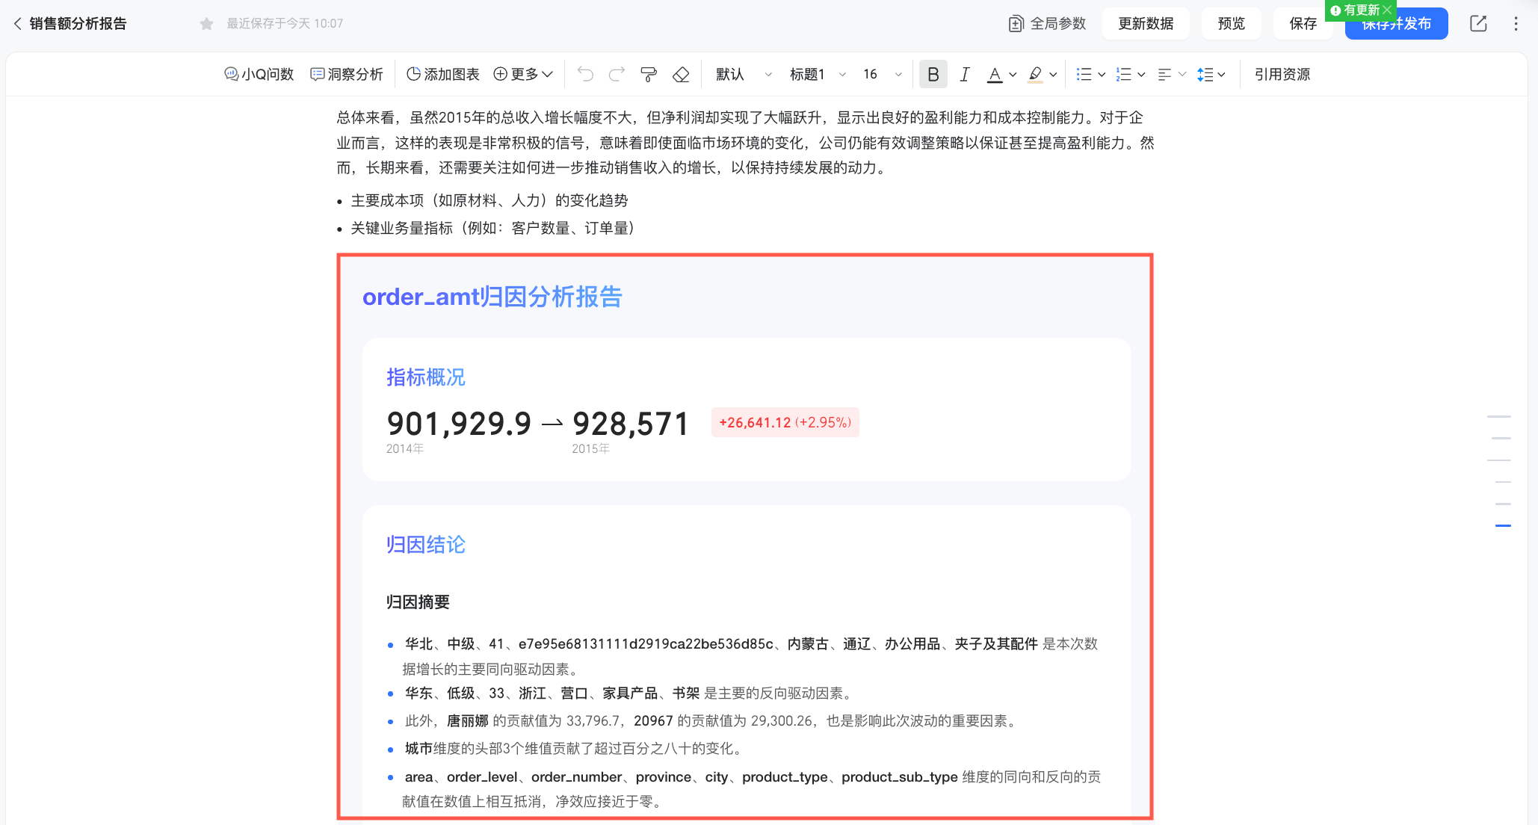Click the 更新数据 button
1538x825 pixels.
pos(1145,23)
